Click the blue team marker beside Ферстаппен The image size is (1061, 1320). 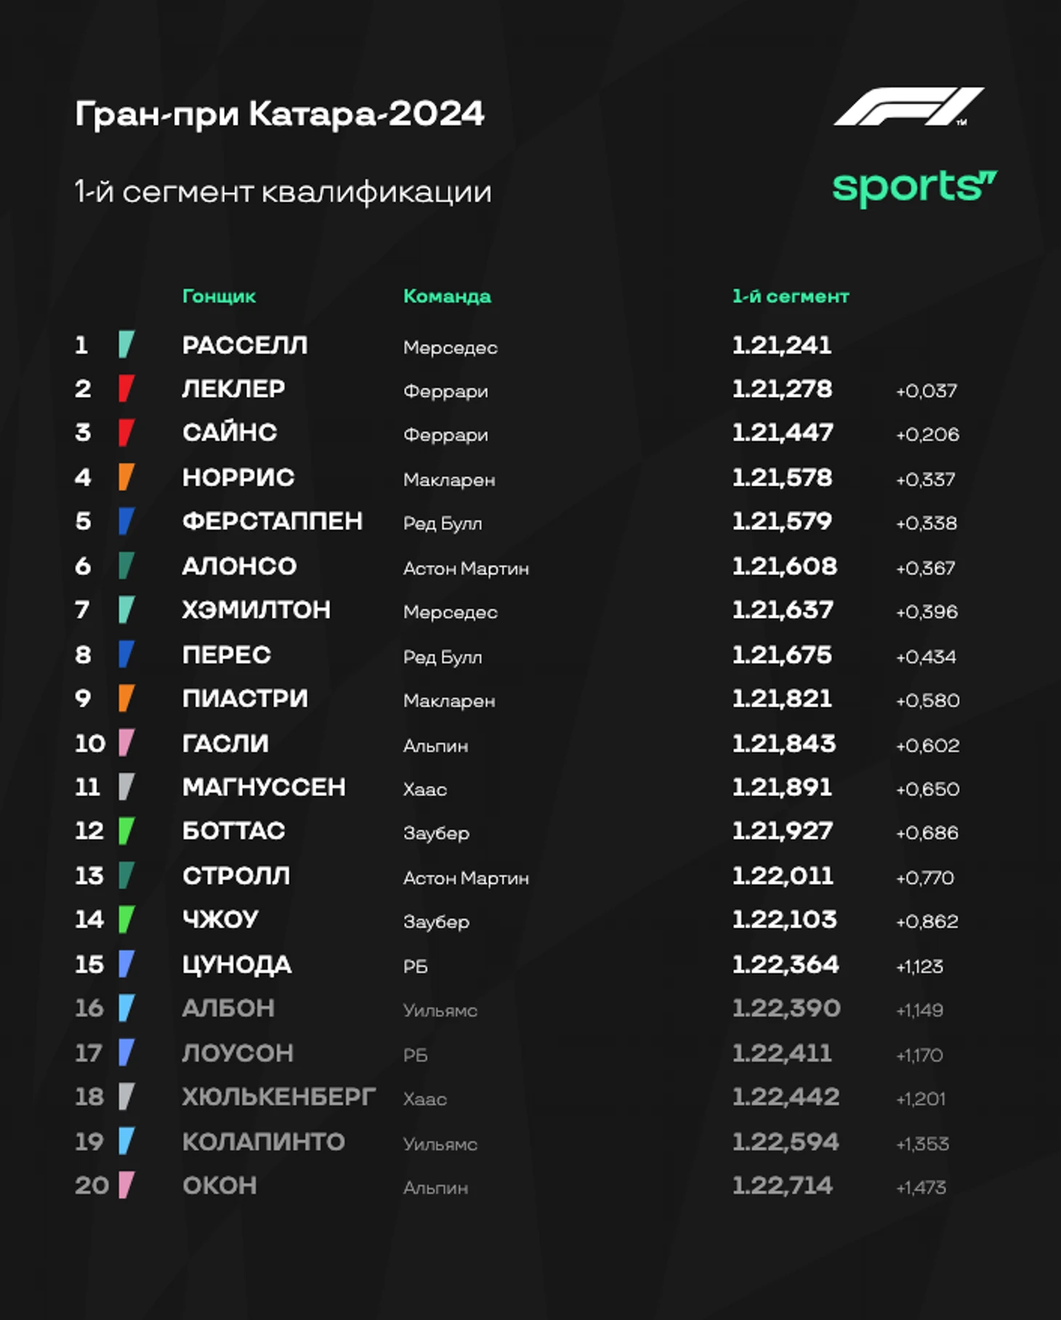pyautogui.click(x=126, y=521)
